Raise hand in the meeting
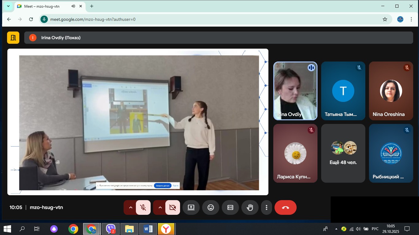 tap(250, 207)
